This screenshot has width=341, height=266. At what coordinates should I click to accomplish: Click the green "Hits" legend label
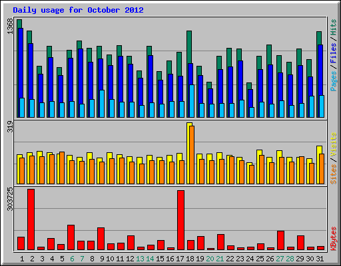(334, 27)
